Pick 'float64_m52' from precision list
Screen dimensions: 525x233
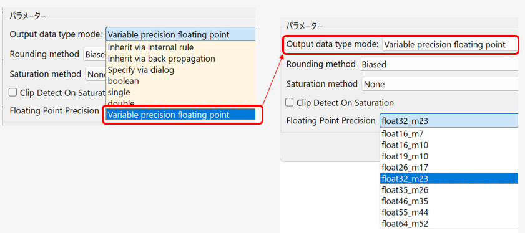[449, 223]
